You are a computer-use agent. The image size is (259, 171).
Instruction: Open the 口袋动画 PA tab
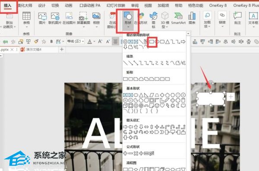coord(90,6)
